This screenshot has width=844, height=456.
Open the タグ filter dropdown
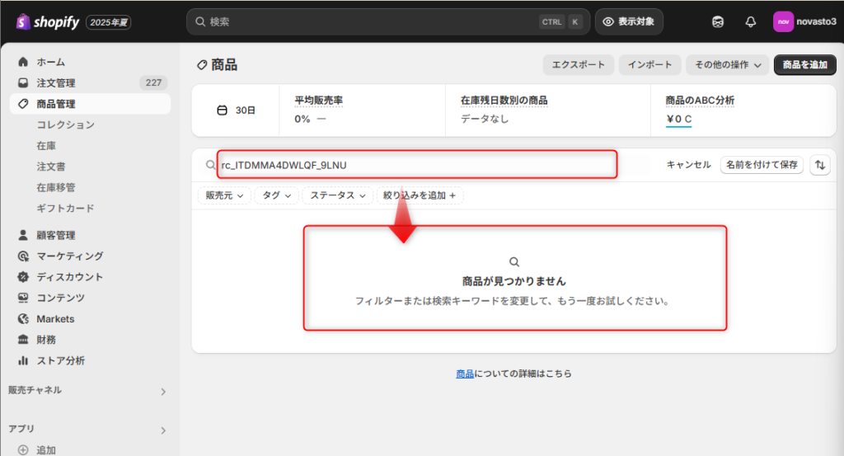click(x=277, y=195)
